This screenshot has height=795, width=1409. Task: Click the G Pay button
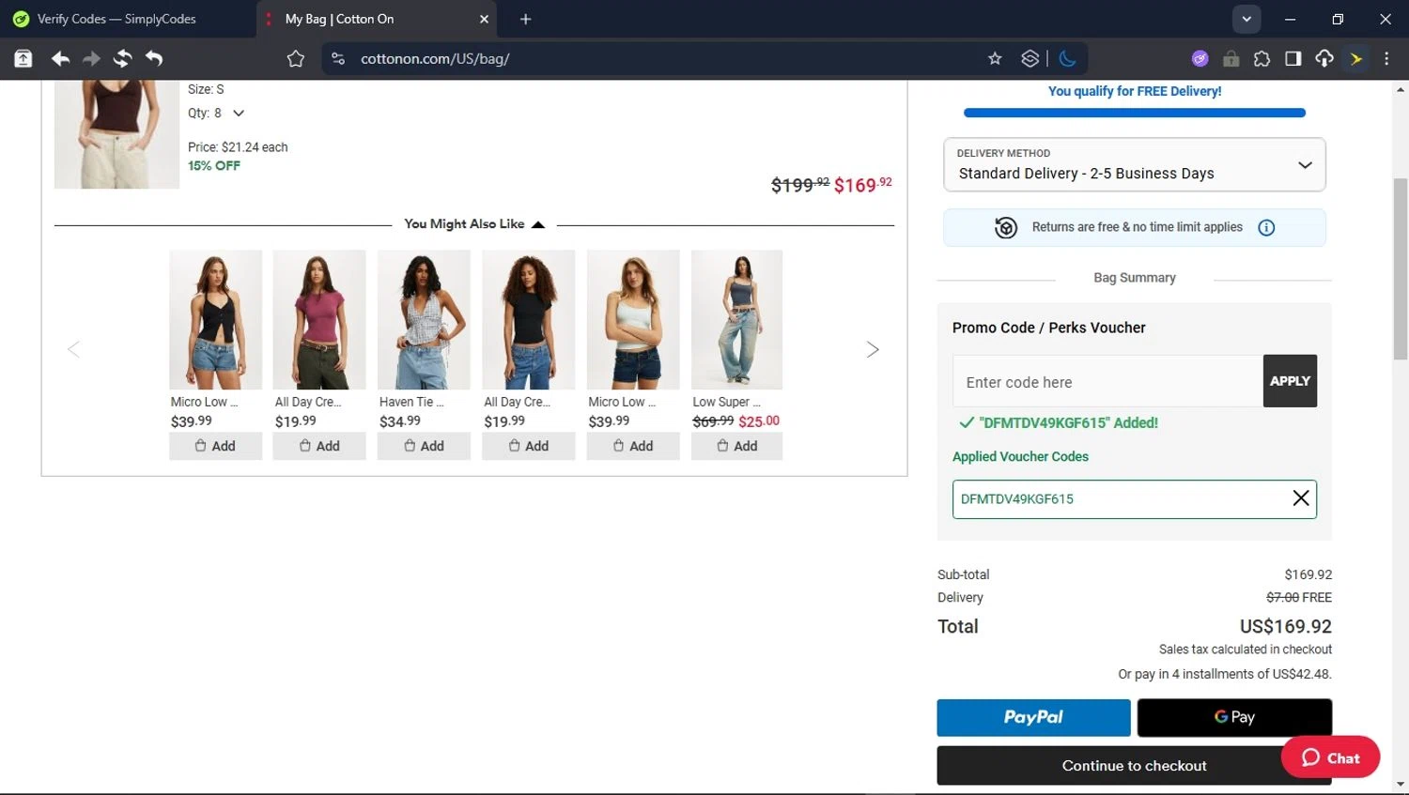tap(1234, 717)
